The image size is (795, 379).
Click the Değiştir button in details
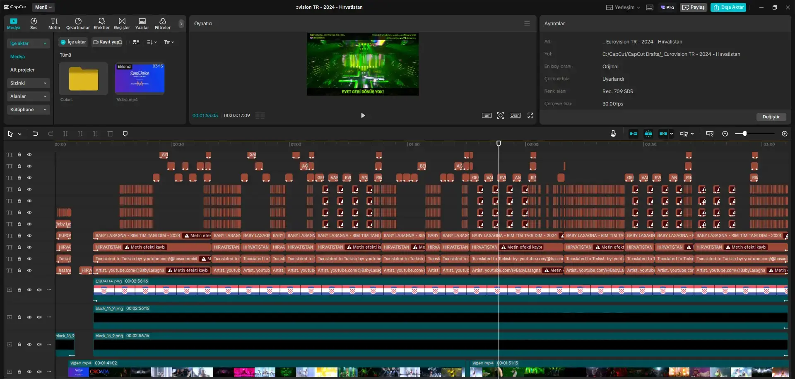(771, 117)
